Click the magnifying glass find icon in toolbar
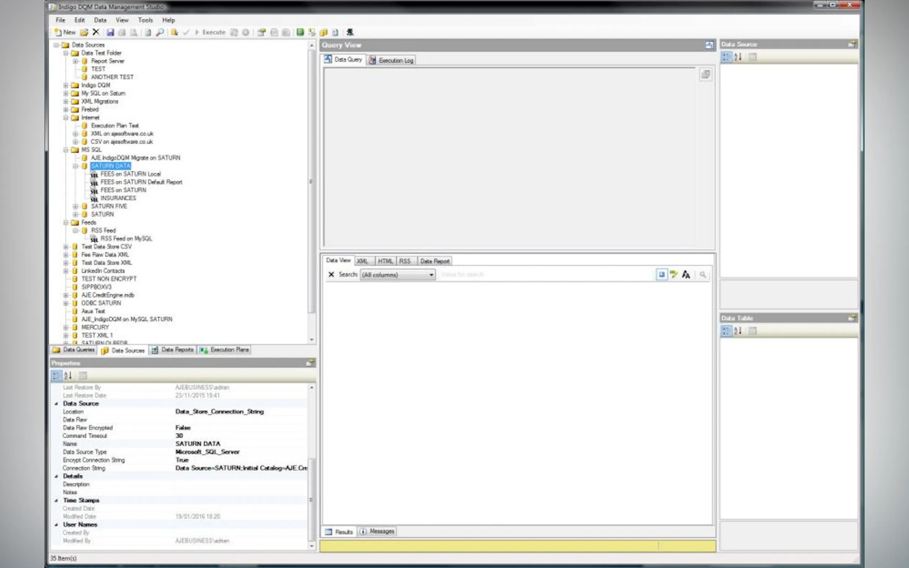The height and width of the screenshot is (568, 909). 160,32
